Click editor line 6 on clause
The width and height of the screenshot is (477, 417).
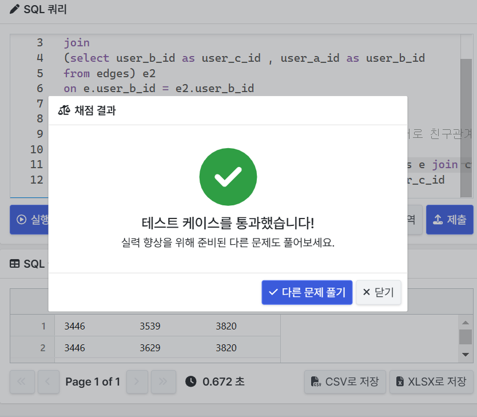158,88
